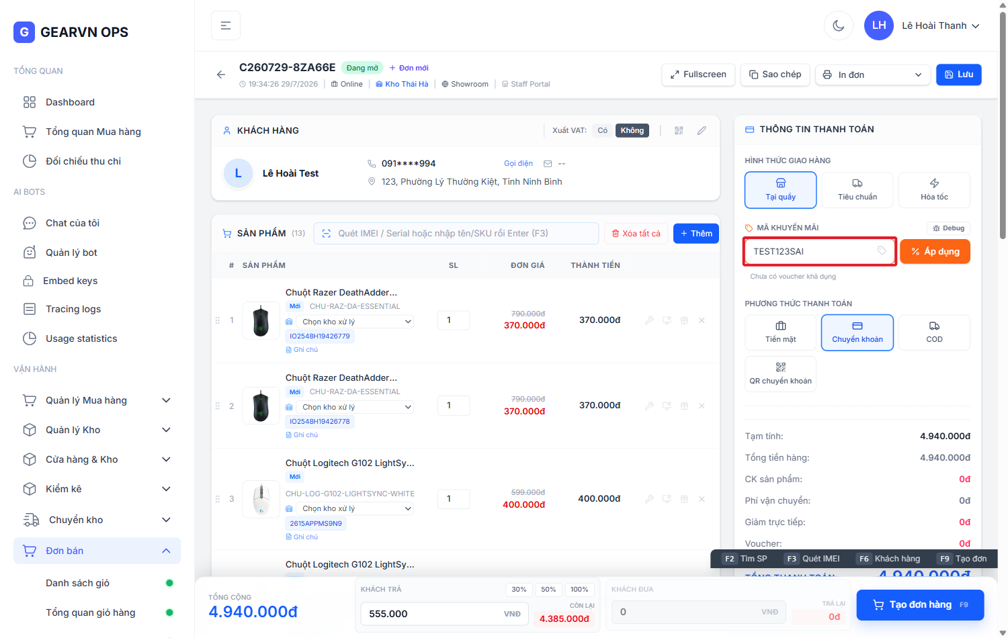
Task: Click scan icon in IMEI search box
Action: click(327, 234)
